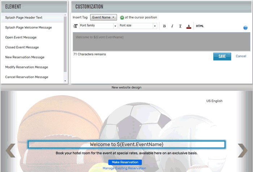Click the 'Book your hotel room' preview text
The image size is (253, 172).
pyautogui.click(x=126, y=153)
